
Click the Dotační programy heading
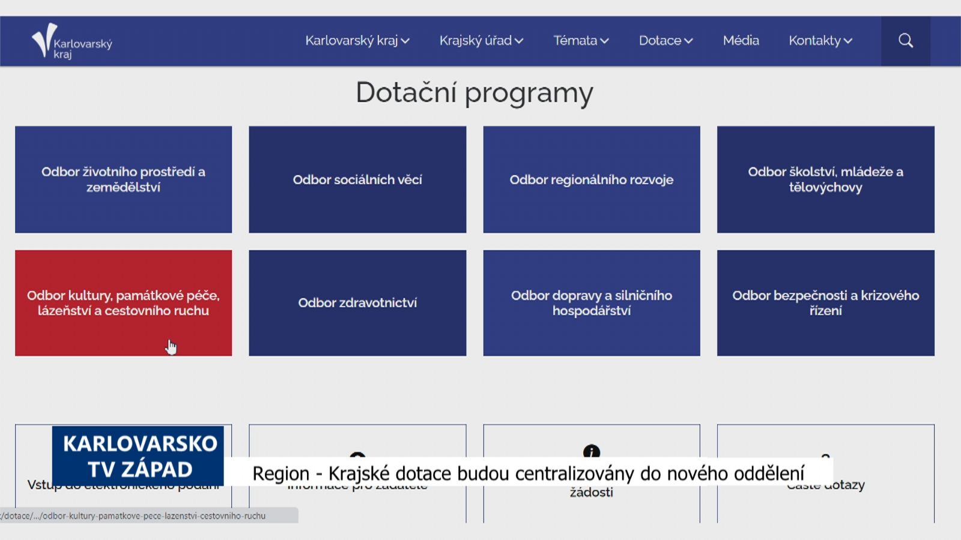(474, 93)
